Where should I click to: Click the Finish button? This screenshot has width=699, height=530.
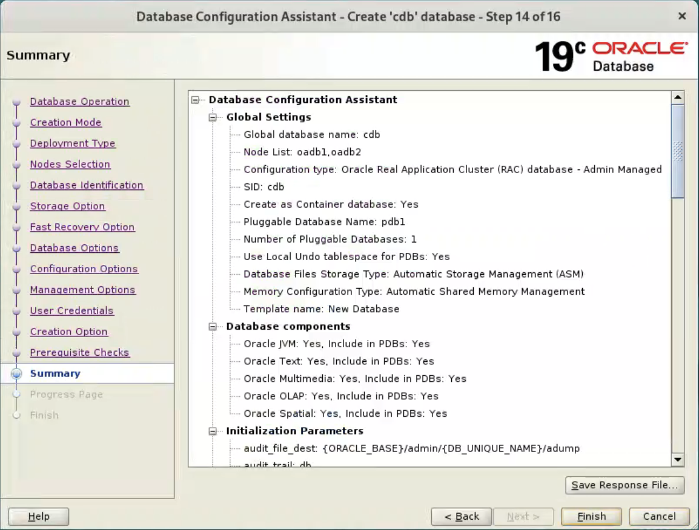[592, 517]
